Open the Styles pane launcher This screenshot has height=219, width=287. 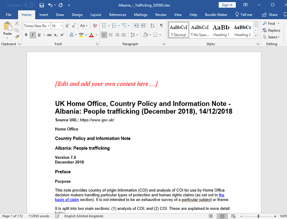point(258,44)
